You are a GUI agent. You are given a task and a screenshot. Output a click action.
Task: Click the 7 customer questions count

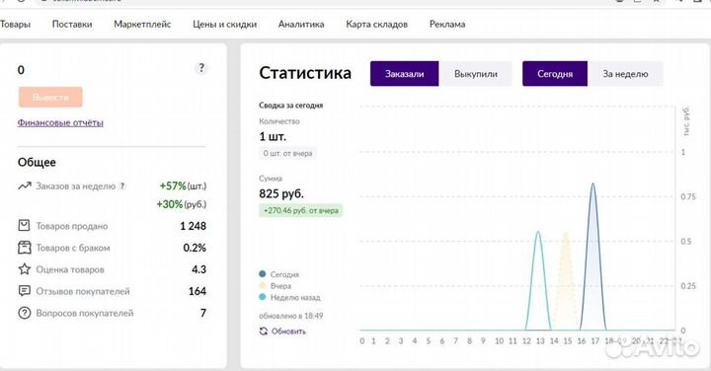(x=203, y=313)
